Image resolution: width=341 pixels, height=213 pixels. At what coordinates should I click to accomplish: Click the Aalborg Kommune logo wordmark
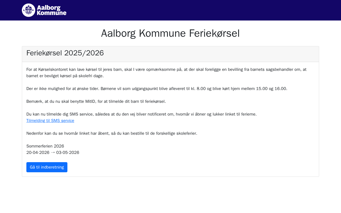click(52, 10)
